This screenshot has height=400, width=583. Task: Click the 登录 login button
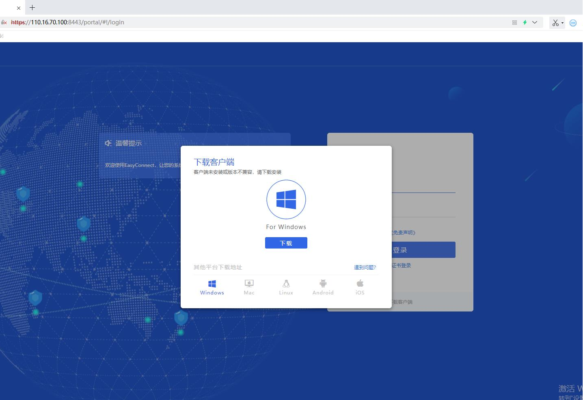(x=423, y=250)
